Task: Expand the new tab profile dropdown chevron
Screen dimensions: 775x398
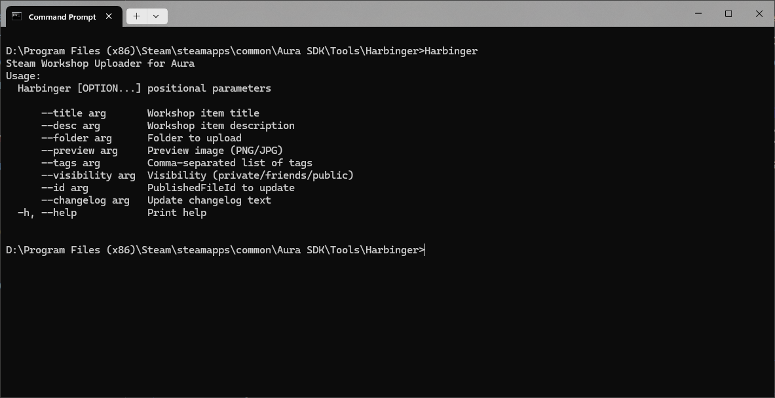Action: 156,16
